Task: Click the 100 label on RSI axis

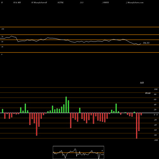Action: pos(3,29)
